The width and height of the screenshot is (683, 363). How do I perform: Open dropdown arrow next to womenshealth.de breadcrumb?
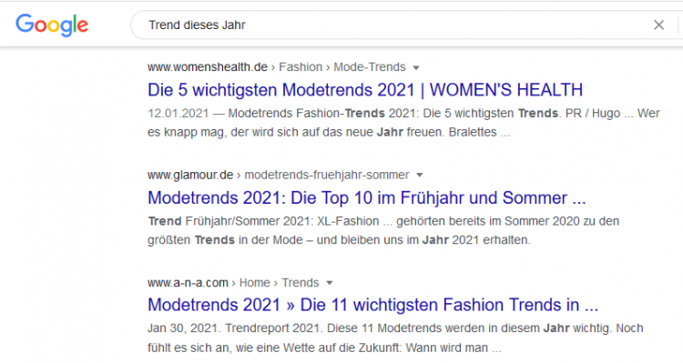click(x=416, y=67)
